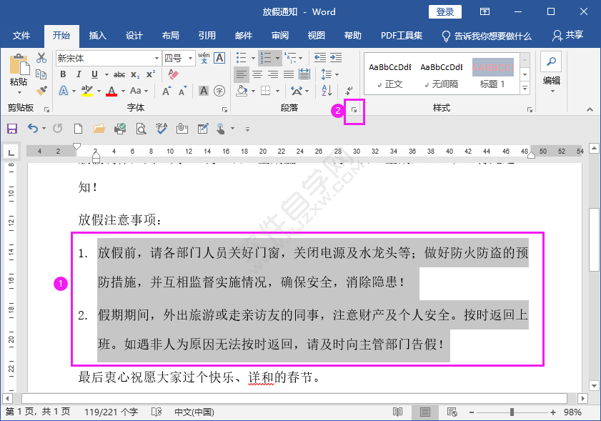The height and width of the screenshot is (421, 601).
Task: Click the bulleted list icon
Action: [x=242, y=57]
